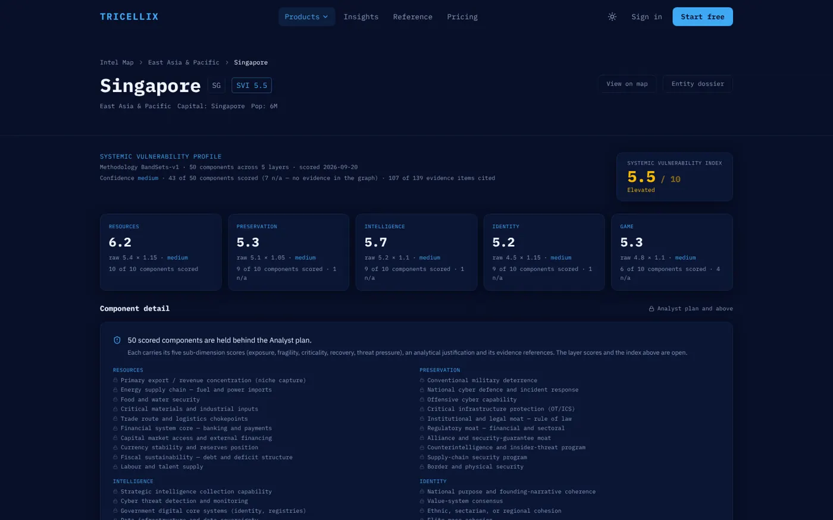Viewport: 833px width, 520px height.
Task: Click lock icon for Critical infrastructure protection (OT/ICS)
Action: click(422, 409)
